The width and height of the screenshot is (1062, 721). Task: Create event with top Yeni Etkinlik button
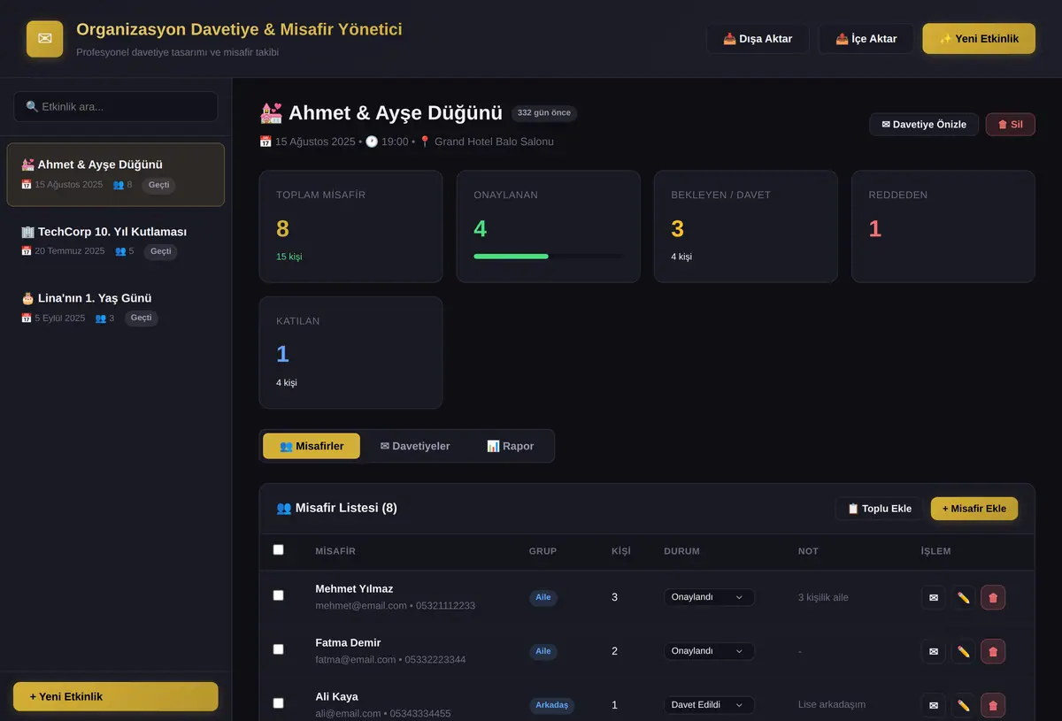click(979, 39)
